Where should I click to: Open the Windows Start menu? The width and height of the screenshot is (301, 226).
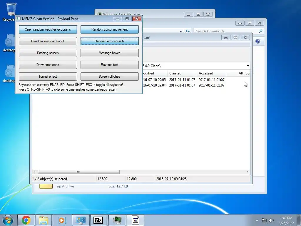[8, 220]
